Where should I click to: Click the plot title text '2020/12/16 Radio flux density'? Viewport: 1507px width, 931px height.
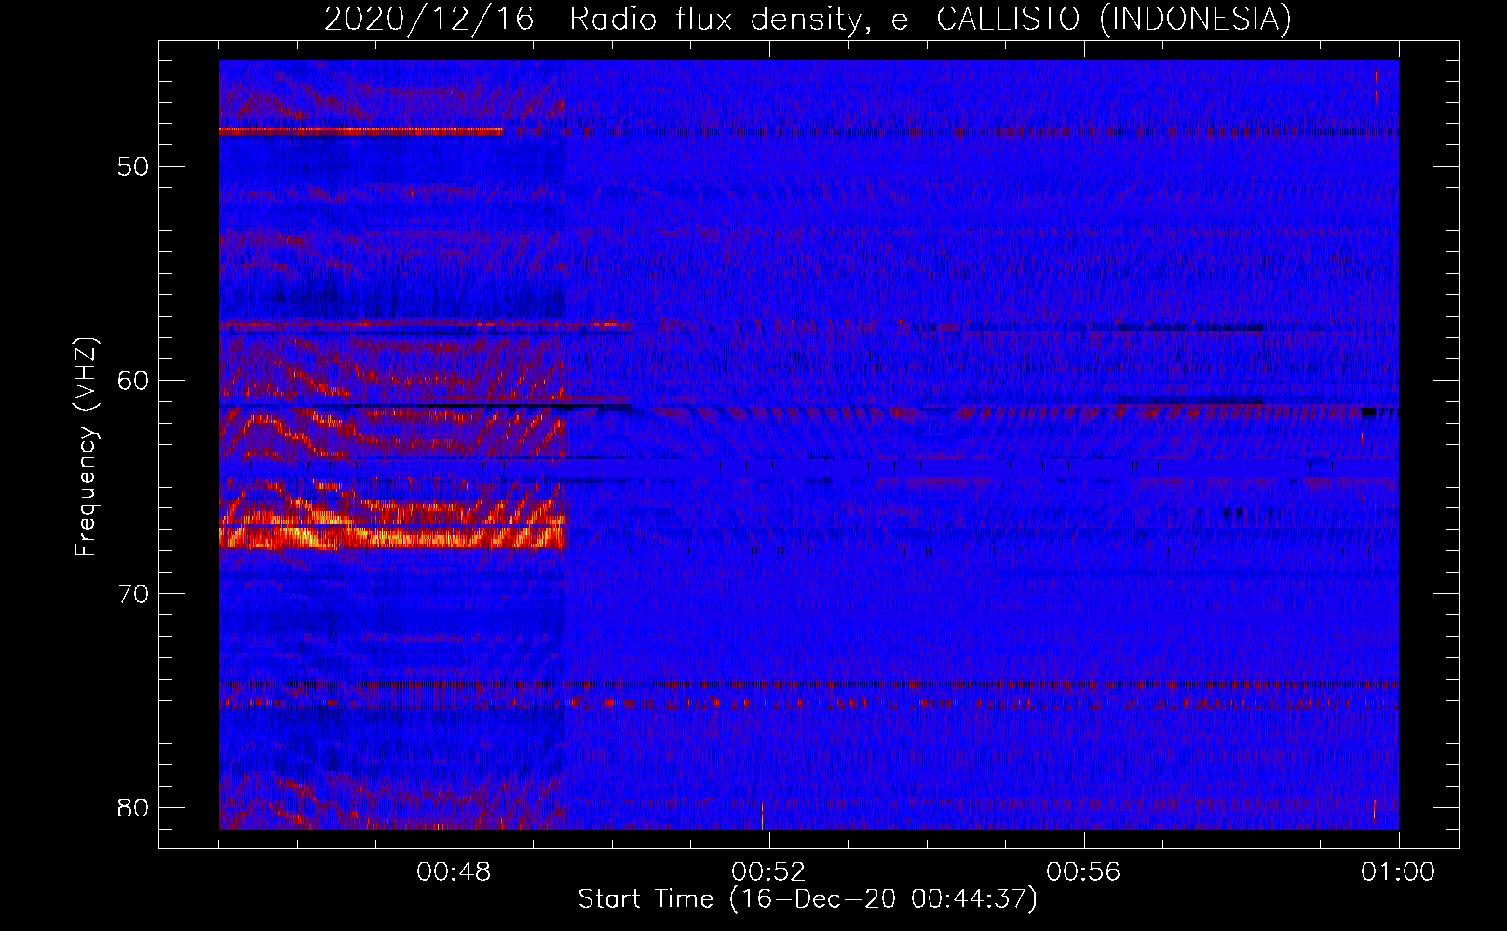(595, 20)
